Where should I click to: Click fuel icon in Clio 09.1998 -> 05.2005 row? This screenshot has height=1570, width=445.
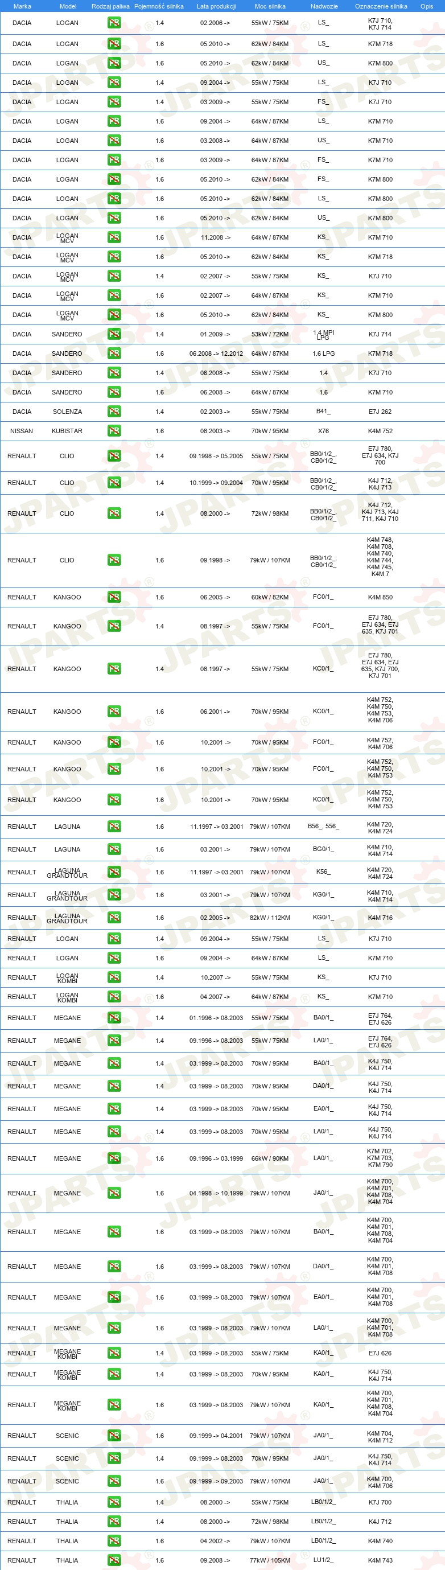point(114,456)
